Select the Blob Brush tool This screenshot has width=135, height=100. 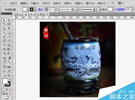(4, 40)
